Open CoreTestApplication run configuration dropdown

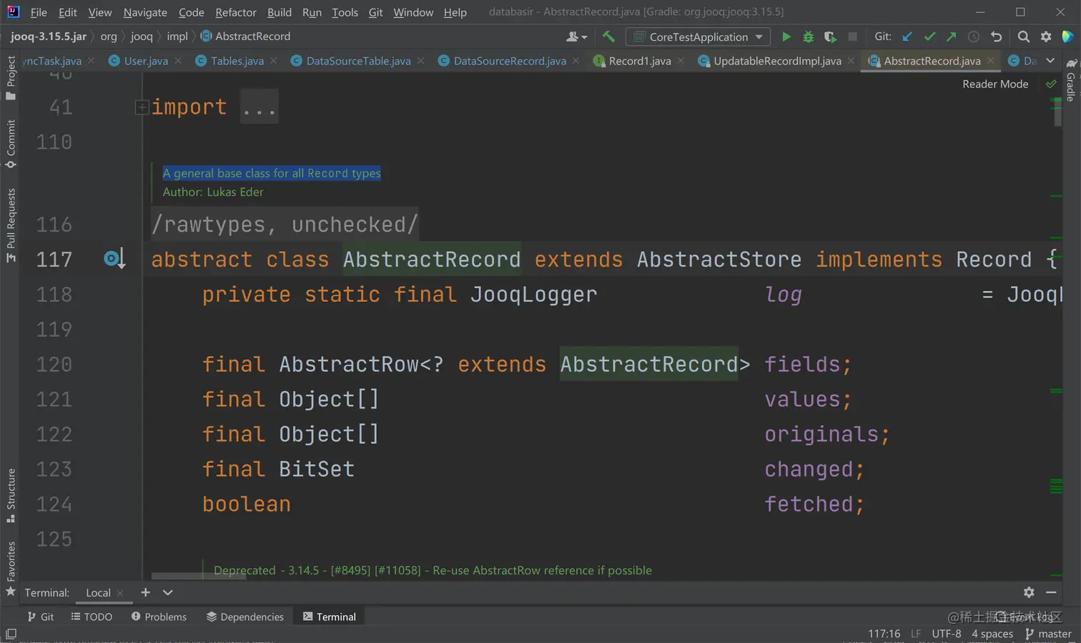pyautogui.click(x=699, y=36)
